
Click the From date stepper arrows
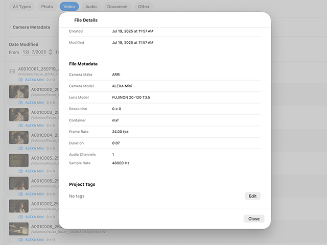tap(50, 52)
